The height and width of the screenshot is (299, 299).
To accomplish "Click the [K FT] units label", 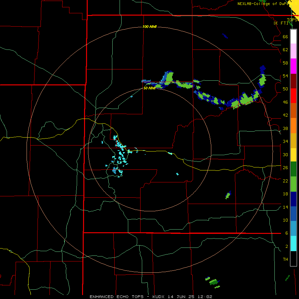I will click(x=281, y=23).
